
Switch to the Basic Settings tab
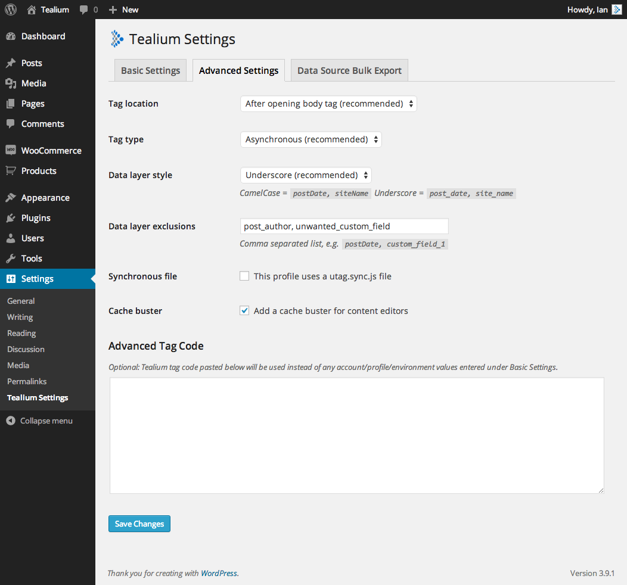tap(150, 70)
